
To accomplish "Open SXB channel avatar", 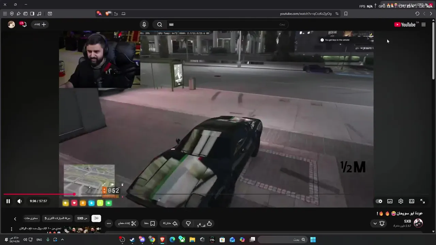I will [418, 223].
